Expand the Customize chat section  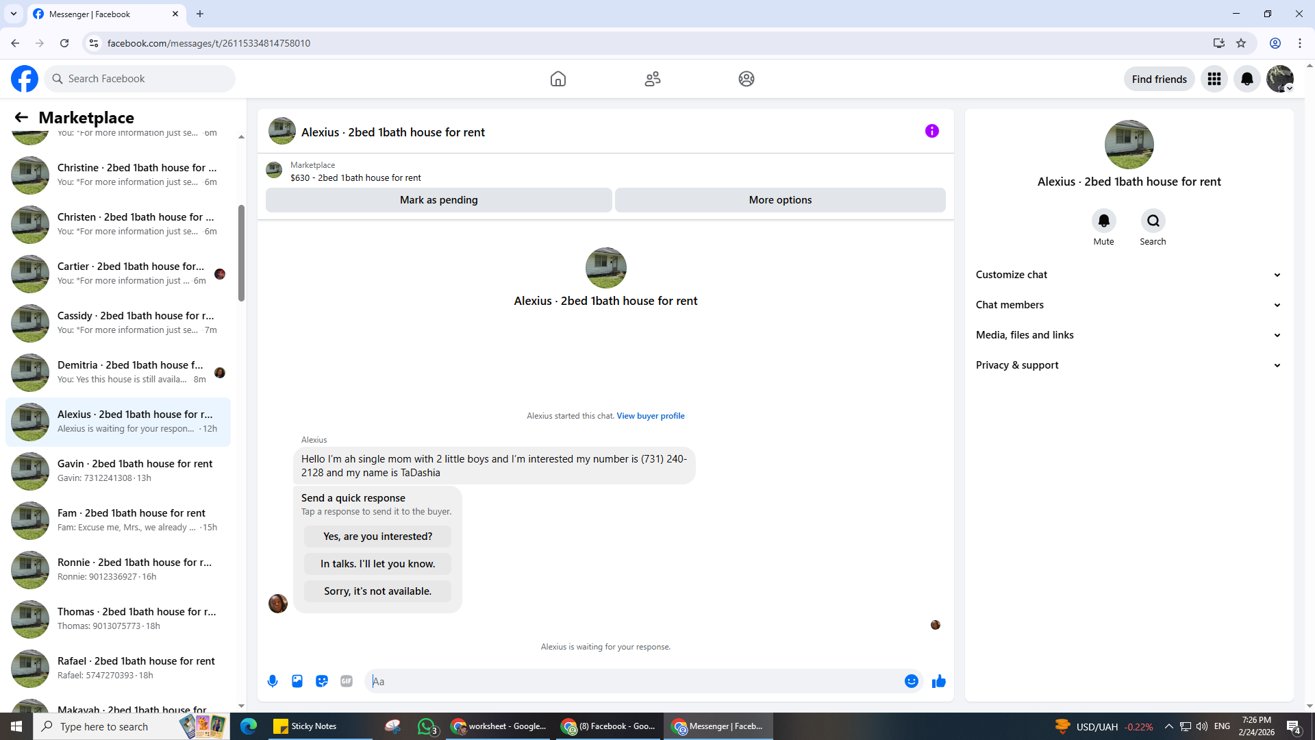point(1128,275)
